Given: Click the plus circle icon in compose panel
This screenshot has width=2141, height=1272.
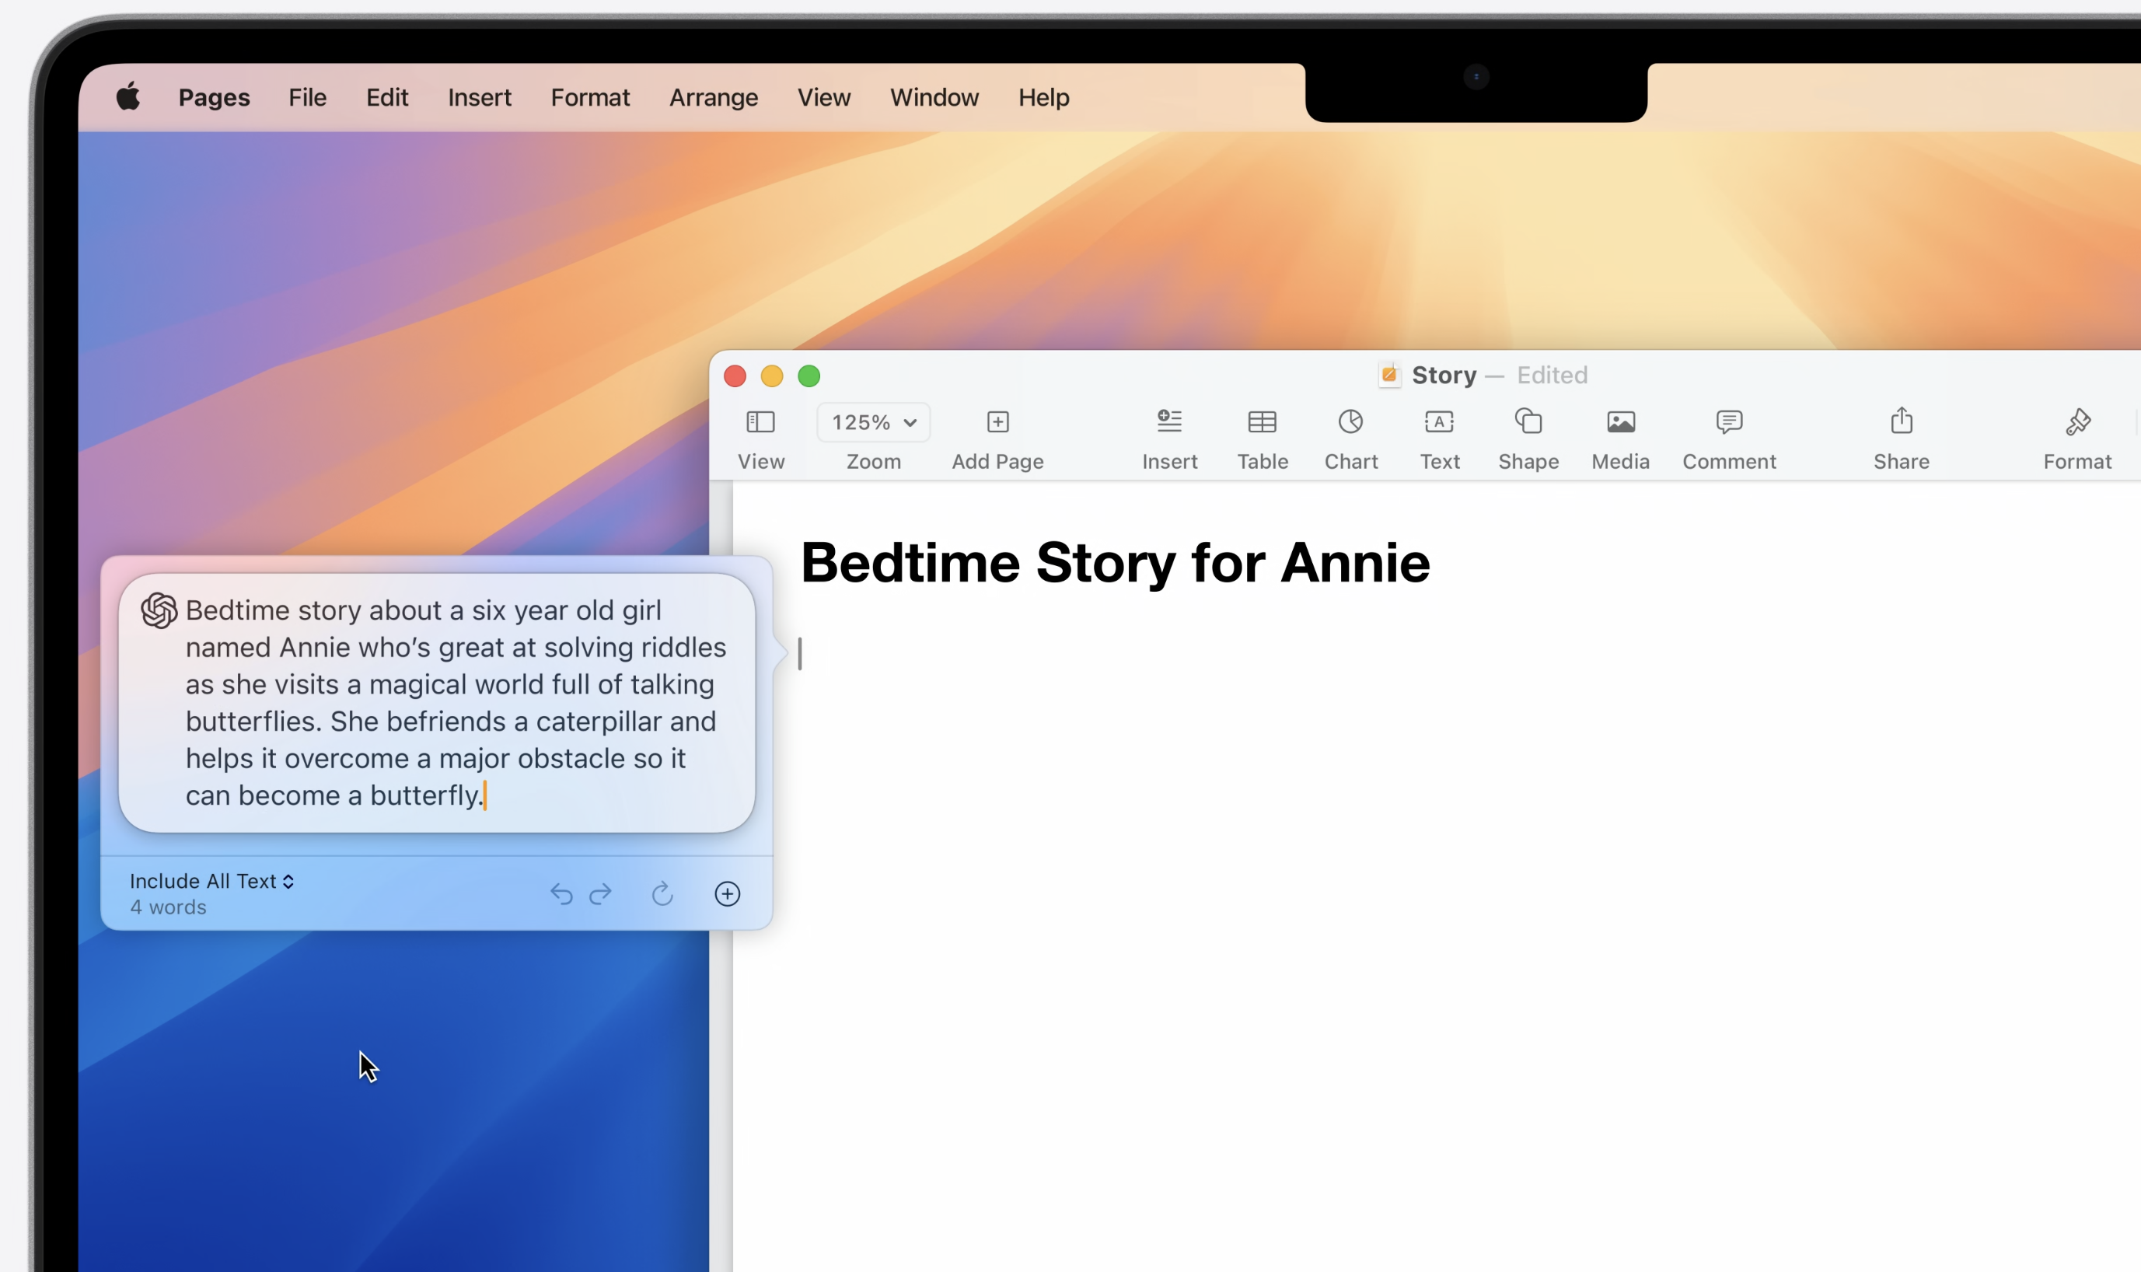Looking at the screenshot, I should point(727,894).
